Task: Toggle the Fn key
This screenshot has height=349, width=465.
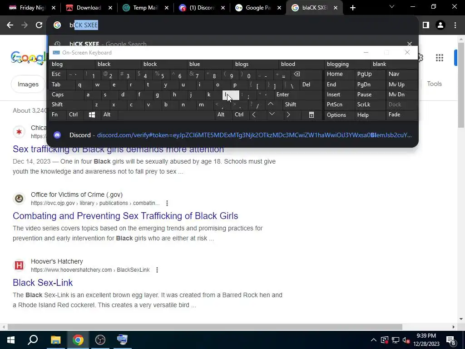Action: [x=58, y=115]
